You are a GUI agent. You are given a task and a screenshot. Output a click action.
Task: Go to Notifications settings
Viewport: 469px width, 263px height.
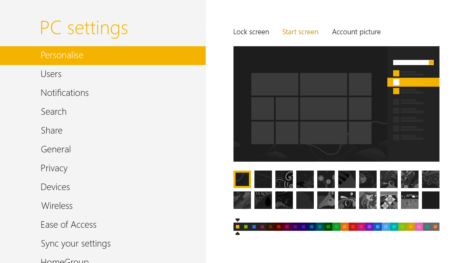(65, 93)
